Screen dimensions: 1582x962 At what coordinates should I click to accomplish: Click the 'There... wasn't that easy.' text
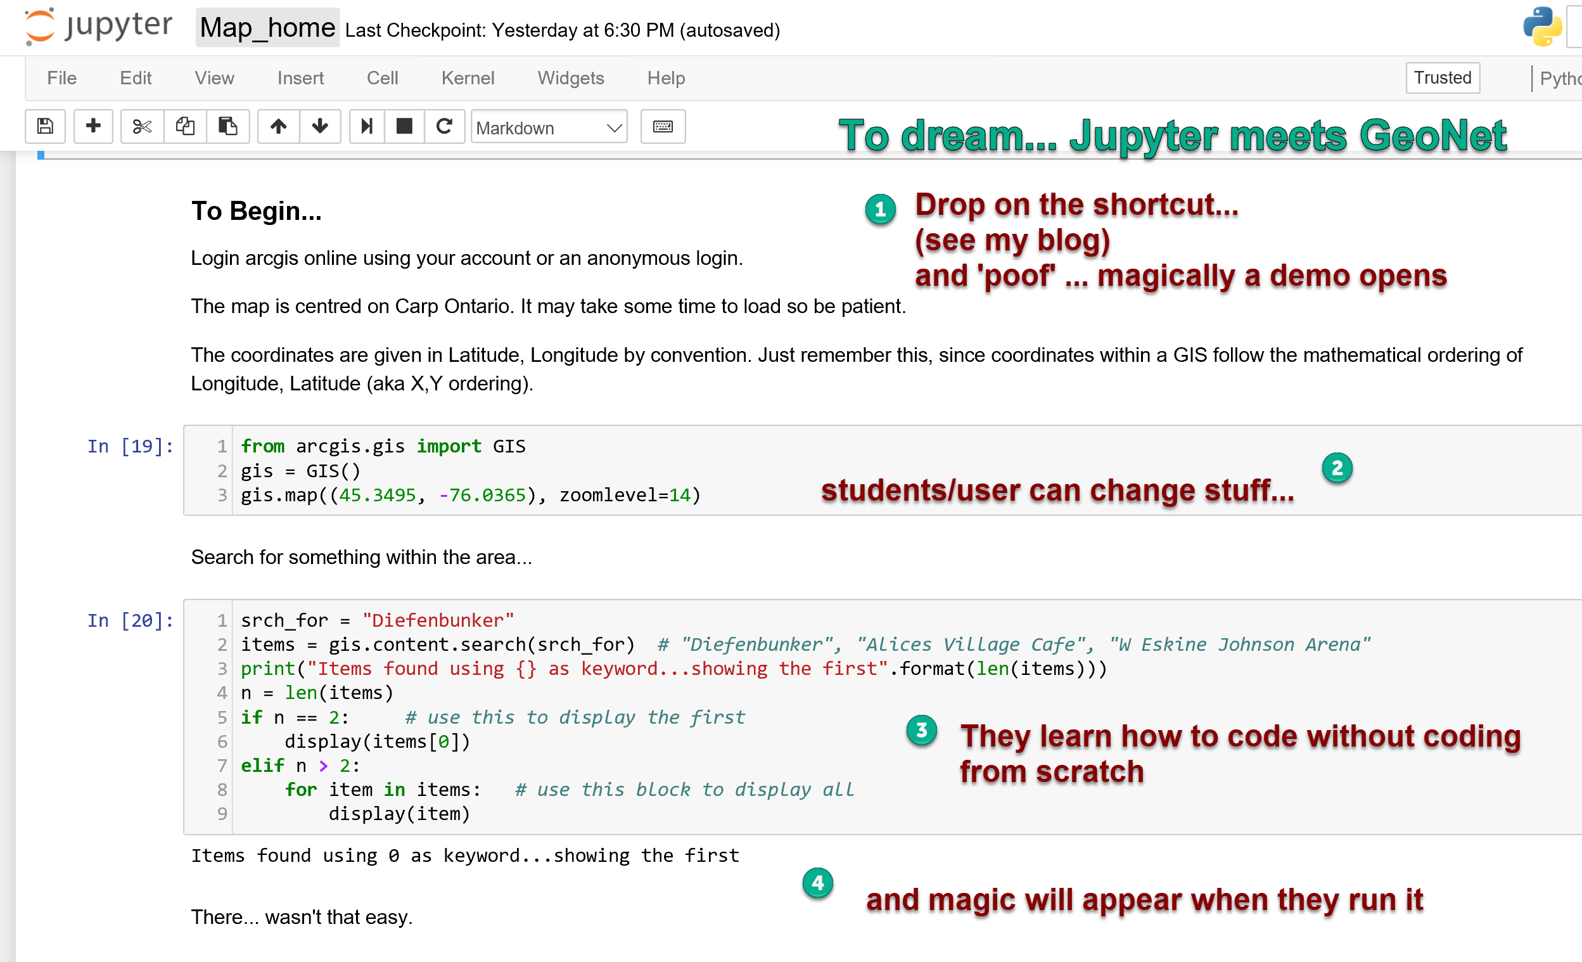[x=302, y=917]
